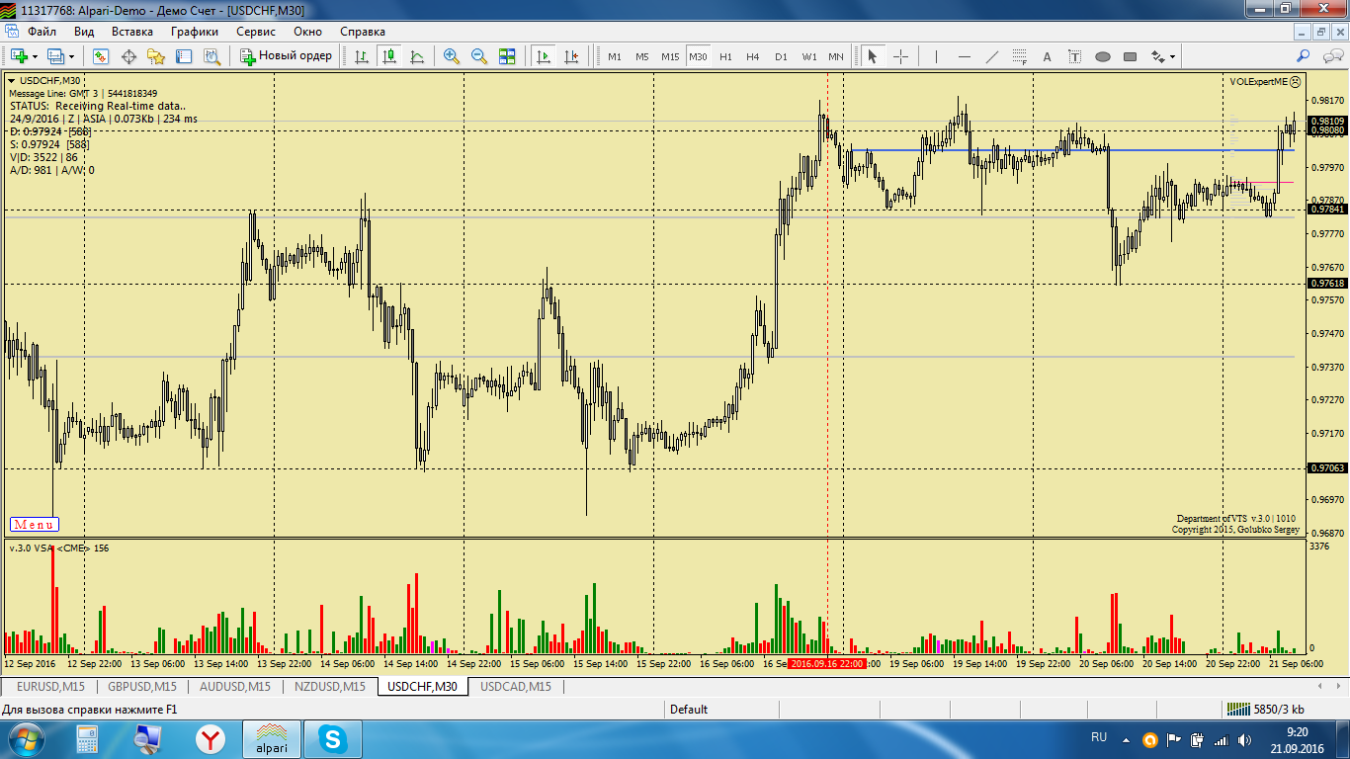Viewport: 1350px width, 759px height.
Task: Click the Новый ордер button
Action: pos(287,56)
